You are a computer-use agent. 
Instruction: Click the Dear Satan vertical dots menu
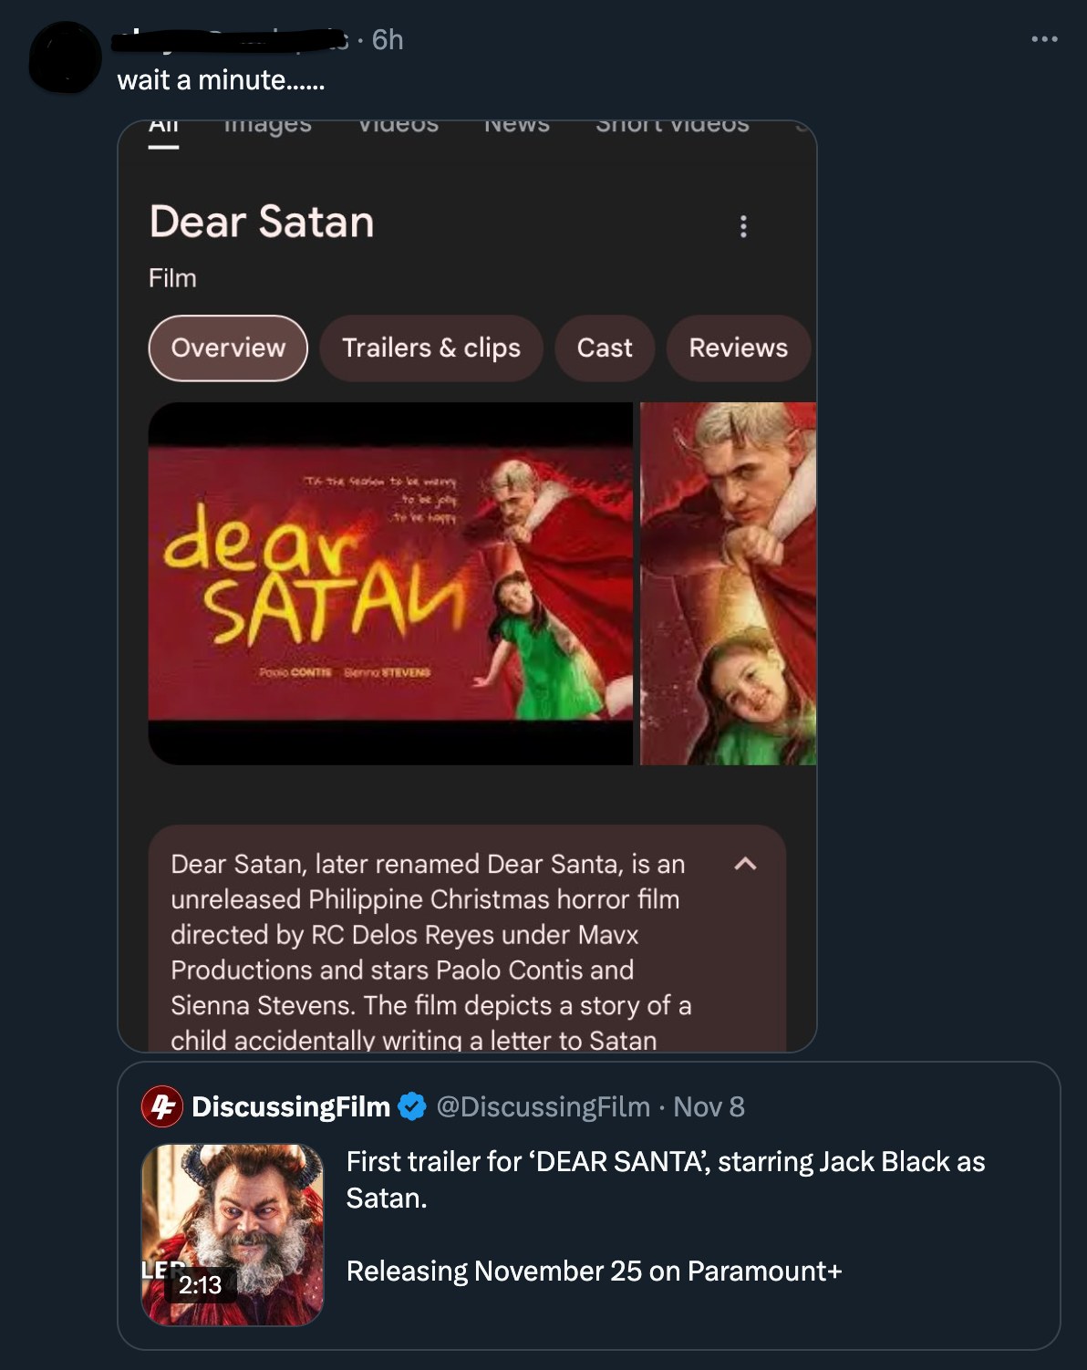tap(744, 226)
